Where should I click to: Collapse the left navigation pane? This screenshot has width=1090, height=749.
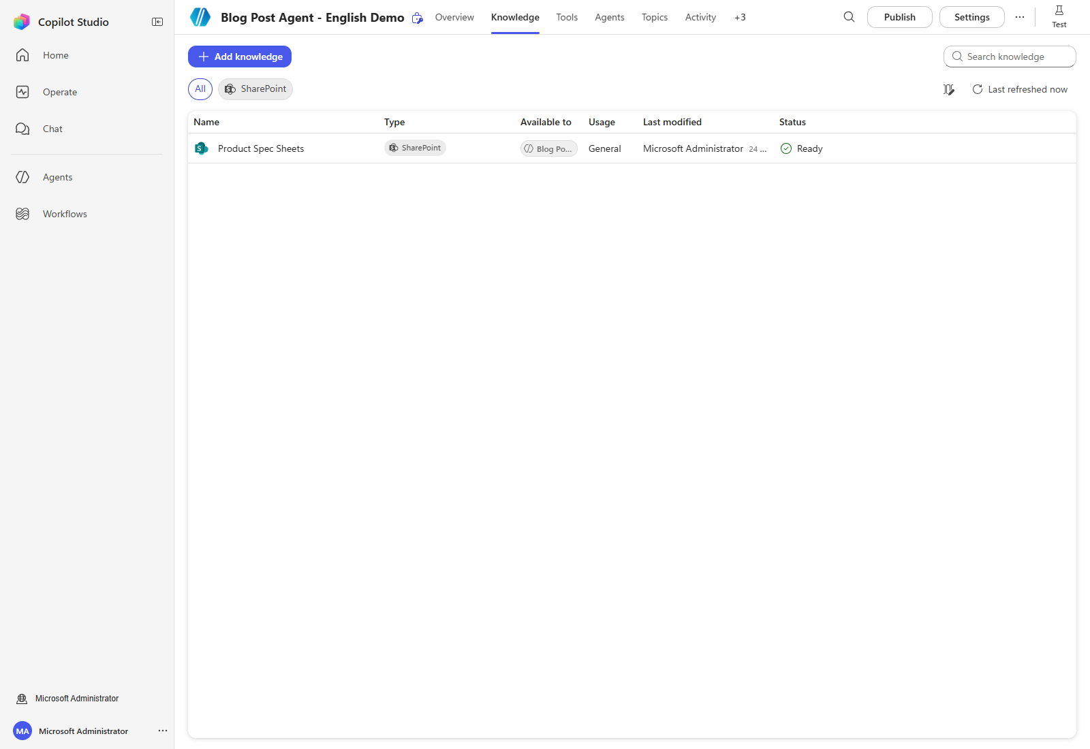157,22
